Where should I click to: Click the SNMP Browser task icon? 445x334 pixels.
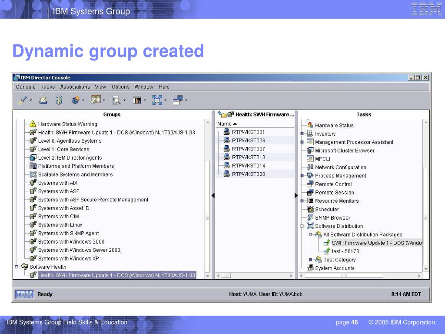click(310, 217)
